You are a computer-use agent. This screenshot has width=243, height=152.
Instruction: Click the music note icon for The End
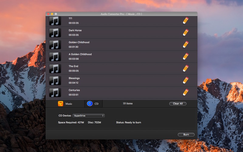[x=55, y=69]
